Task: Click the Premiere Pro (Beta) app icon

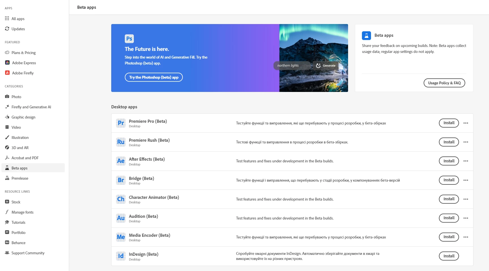Action: coord(121,123)
